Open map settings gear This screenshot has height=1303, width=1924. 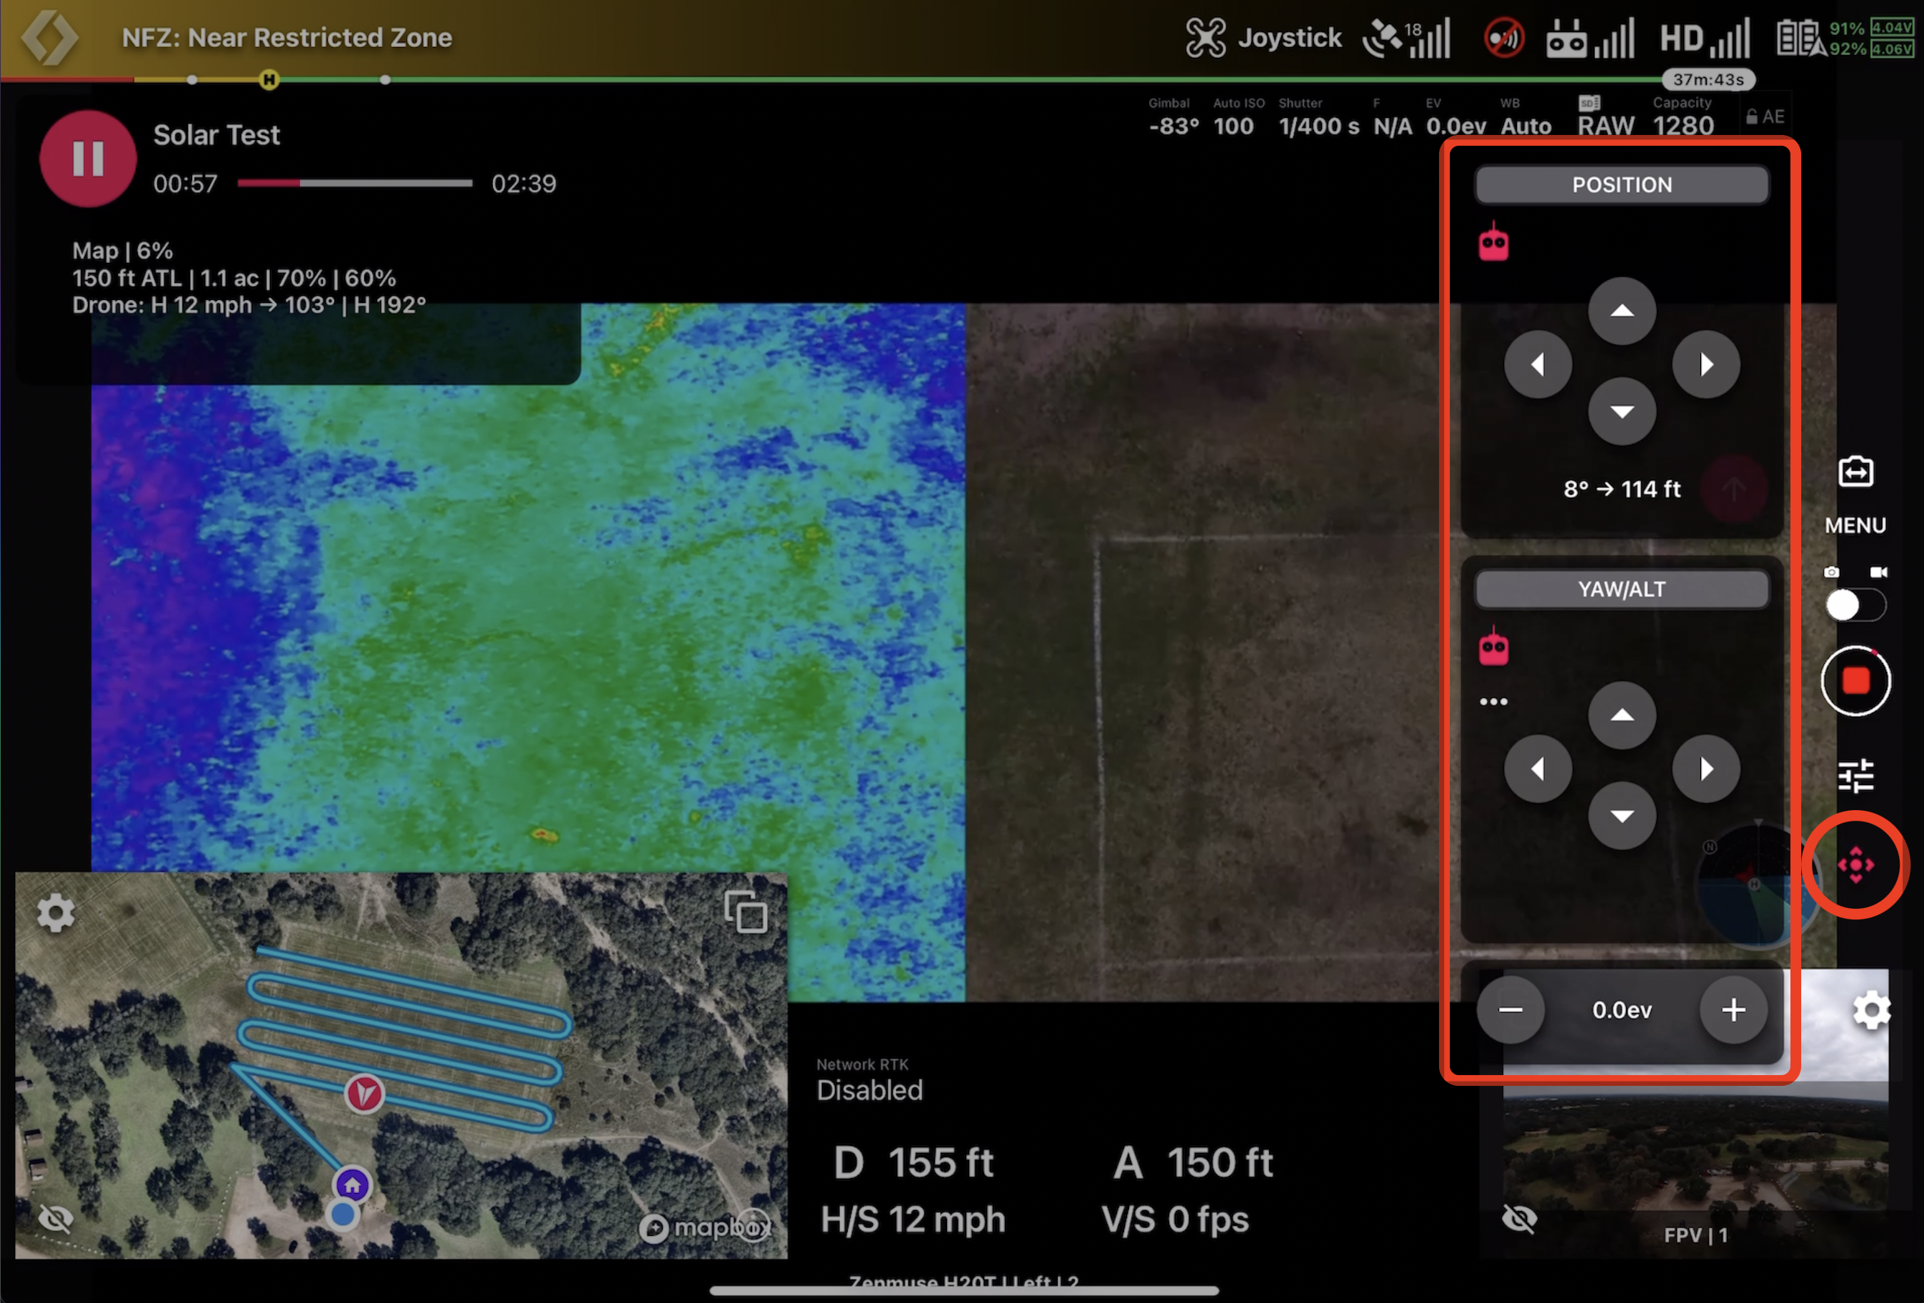point(55,913)
